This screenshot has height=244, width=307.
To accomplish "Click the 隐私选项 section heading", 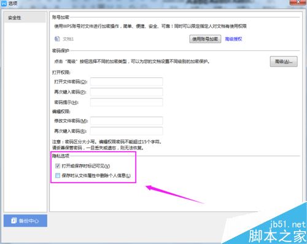I will pyautogui.click(x=61, y=155).
